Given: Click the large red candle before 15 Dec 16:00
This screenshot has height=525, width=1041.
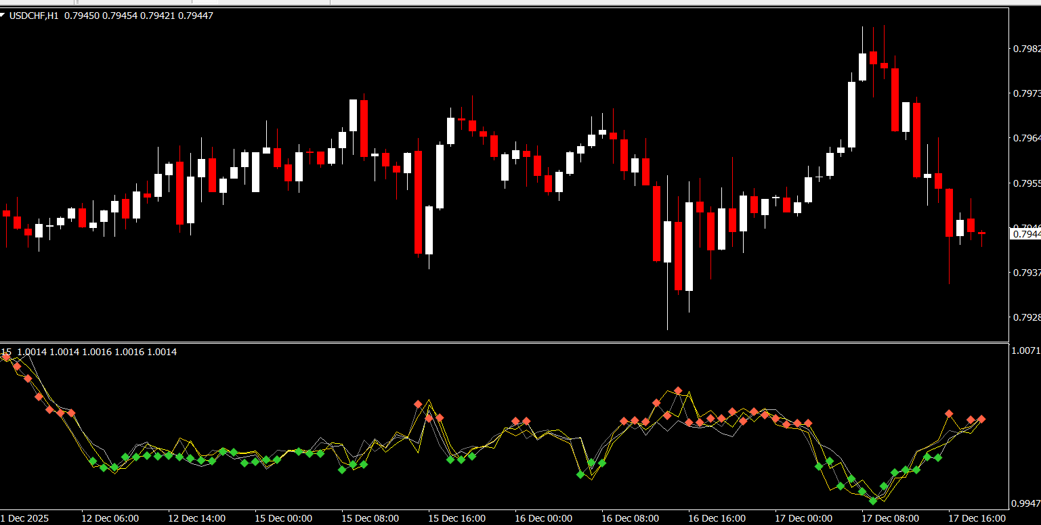Looking at the screenshot, I should coord(418,202).
